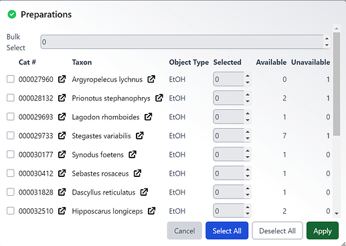Check the box for Prionotus stephanophrys row
Viewport: 346px width, 246px height.
[11, 98]
